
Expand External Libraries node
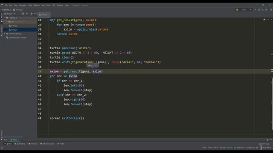click(x=5, y=34)
